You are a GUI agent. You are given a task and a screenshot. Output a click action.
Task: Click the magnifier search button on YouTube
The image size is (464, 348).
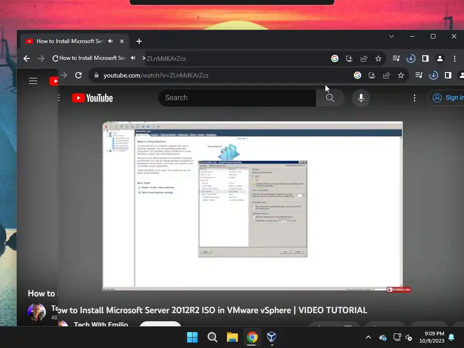tap(330, 98)
